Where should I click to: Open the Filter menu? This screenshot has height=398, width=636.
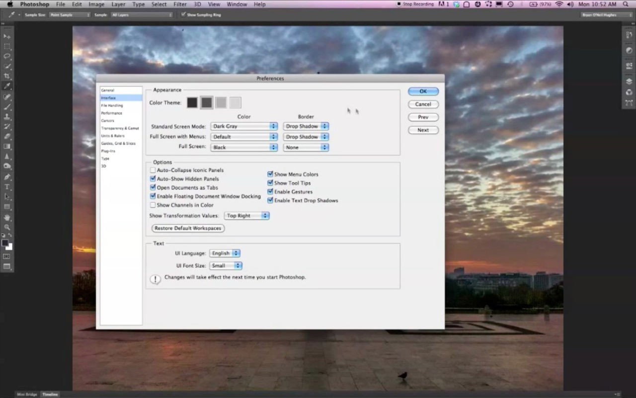(180, 4)
